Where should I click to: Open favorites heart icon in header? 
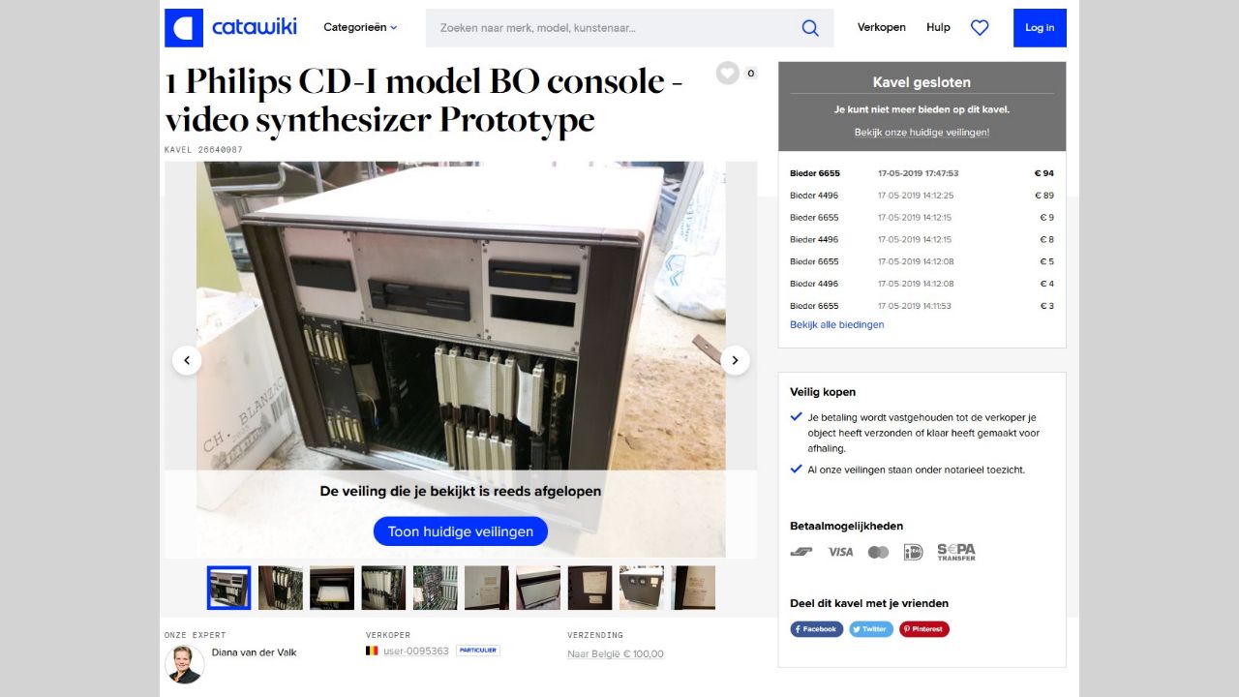point(980,28)
